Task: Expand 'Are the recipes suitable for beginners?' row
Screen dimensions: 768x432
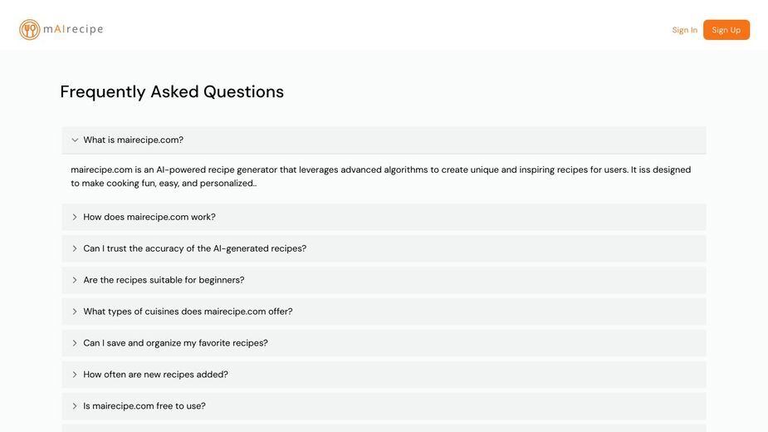Action: click(384, 280)
